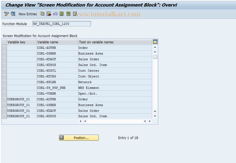Select USERGROUP_01 COBL-AUFNR row marker
Viewport: 236px width, 163px height.
click(x=4, y=99)
